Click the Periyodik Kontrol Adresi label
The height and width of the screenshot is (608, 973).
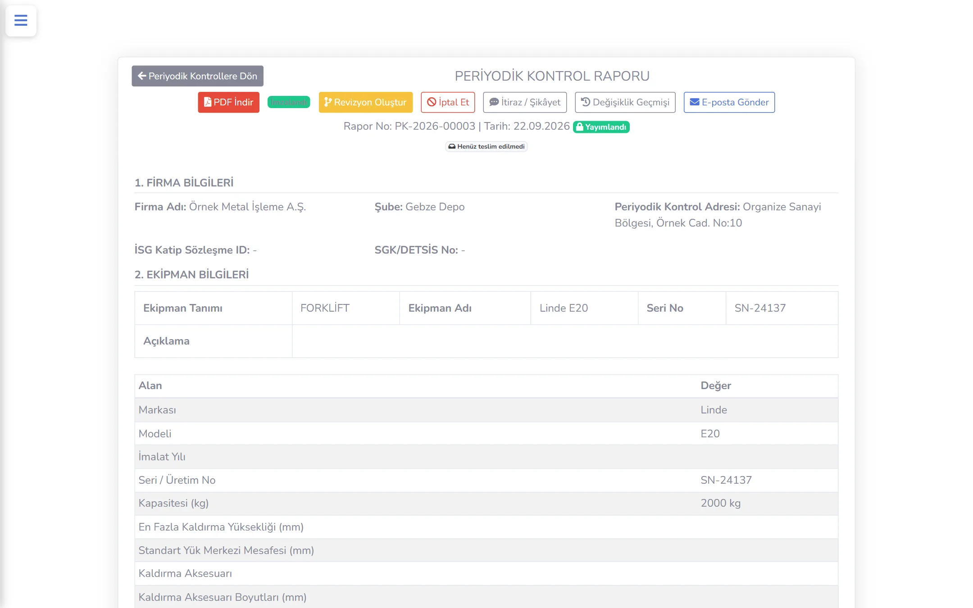click(x=677, y=207)
